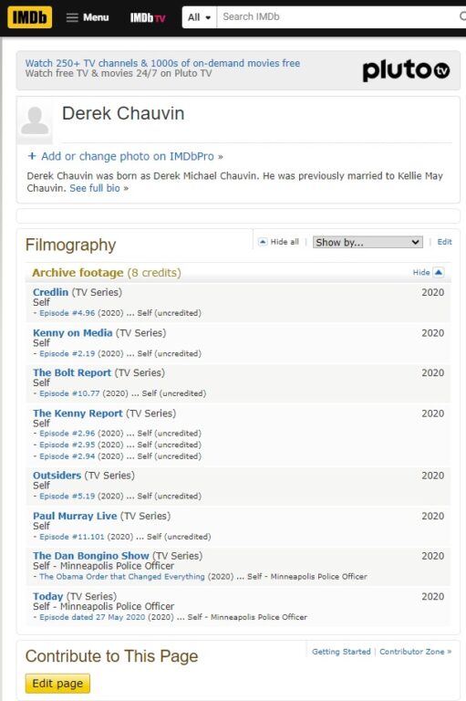Open The Dan Bongino Show title
The height and width of the screenshot is (701, 466).
[90, 556]
